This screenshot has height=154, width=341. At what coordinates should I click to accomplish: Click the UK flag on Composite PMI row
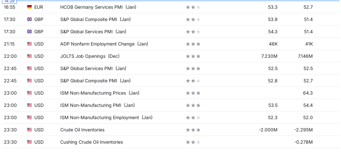pos(29,19)
